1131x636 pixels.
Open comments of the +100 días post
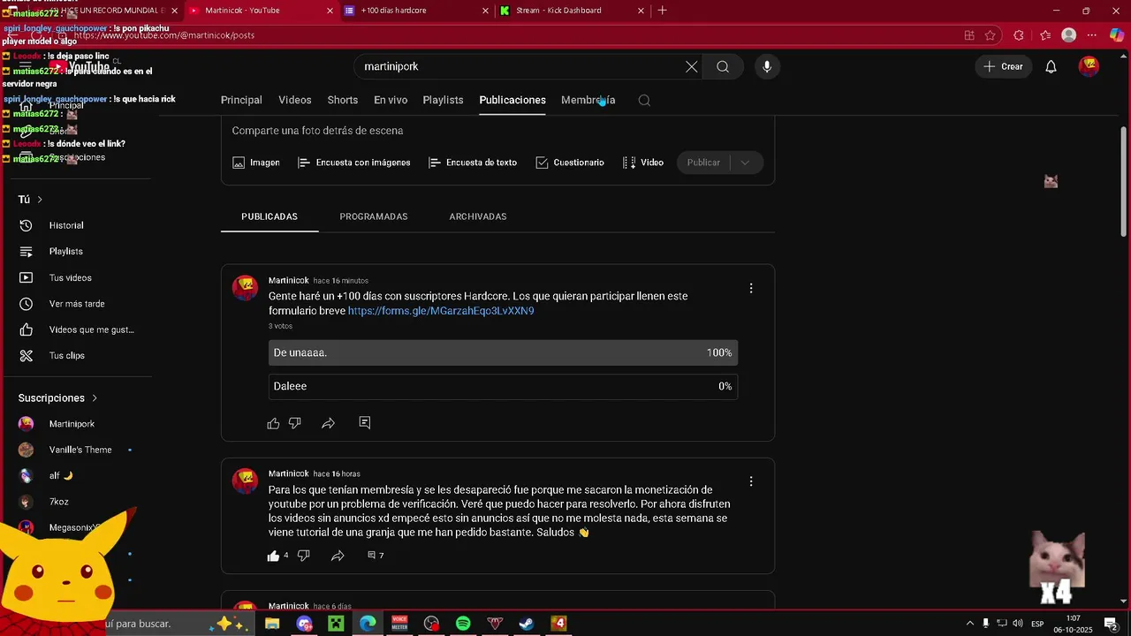point(365,423)
